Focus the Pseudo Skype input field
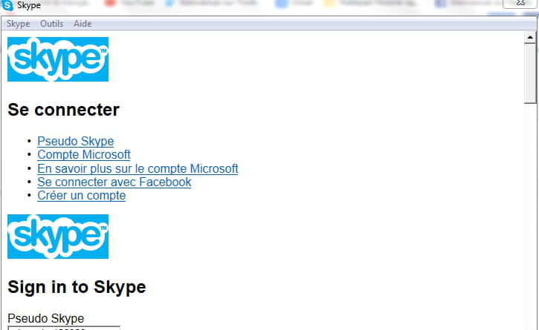 [64, 328]
